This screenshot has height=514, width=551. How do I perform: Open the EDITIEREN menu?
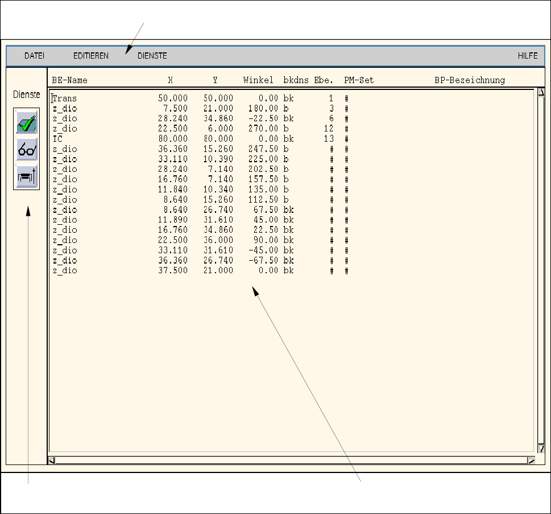pos(91,56)
